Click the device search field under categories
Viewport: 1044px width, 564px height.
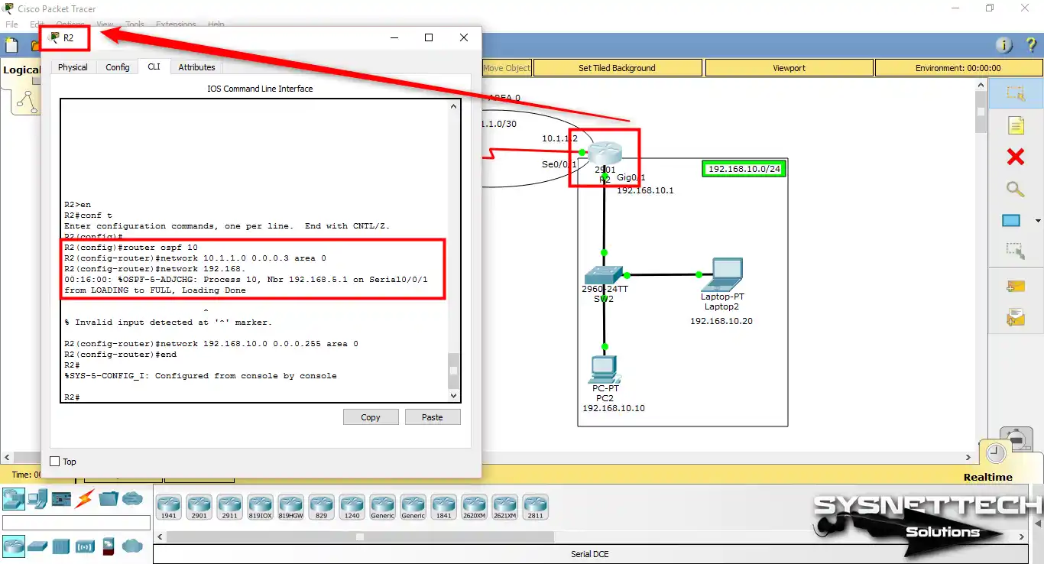tap(76, 523)
